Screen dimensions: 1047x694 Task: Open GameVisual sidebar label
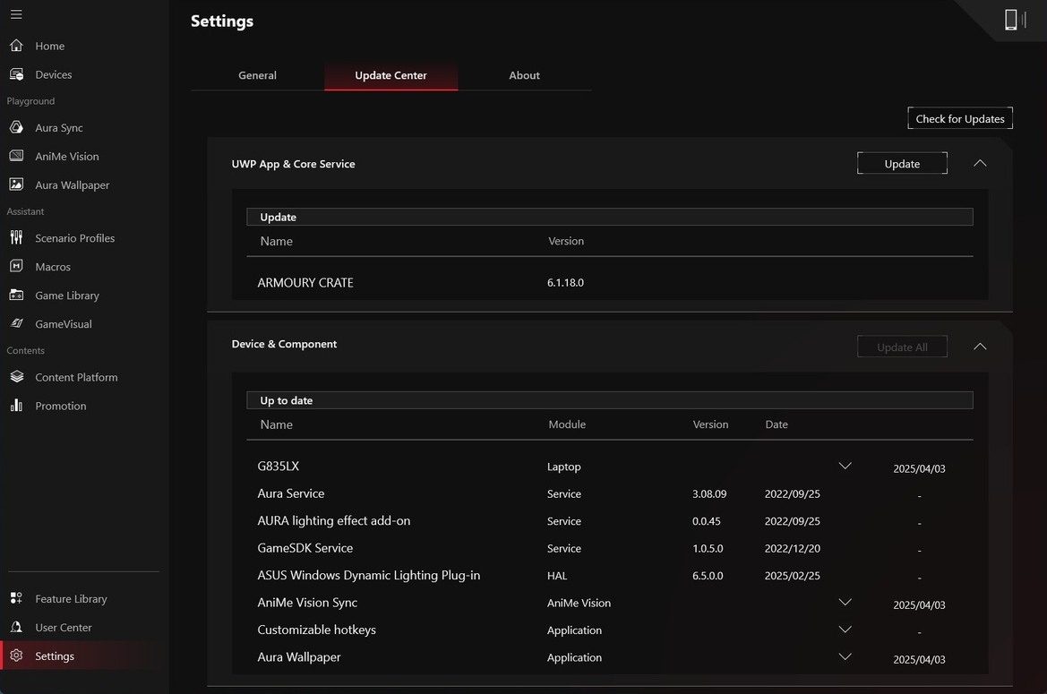coord(64,324)
